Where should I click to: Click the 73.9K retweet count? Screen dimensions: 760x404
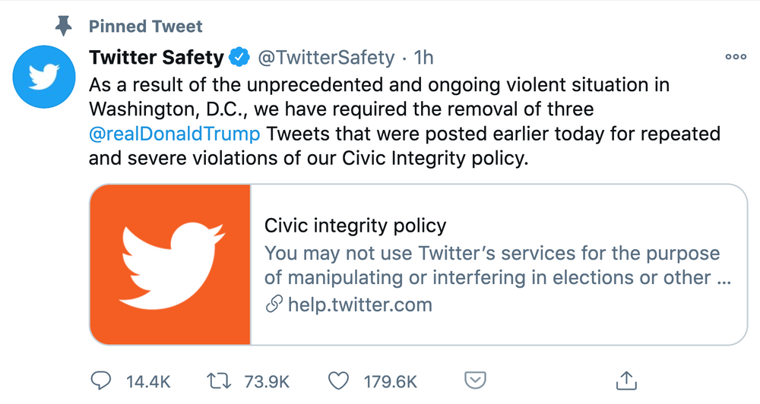pos(267,382)
